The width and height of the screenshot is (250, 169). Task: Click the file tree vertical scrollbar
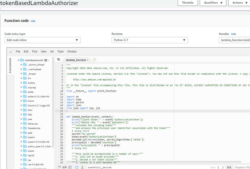pos(53,102)
